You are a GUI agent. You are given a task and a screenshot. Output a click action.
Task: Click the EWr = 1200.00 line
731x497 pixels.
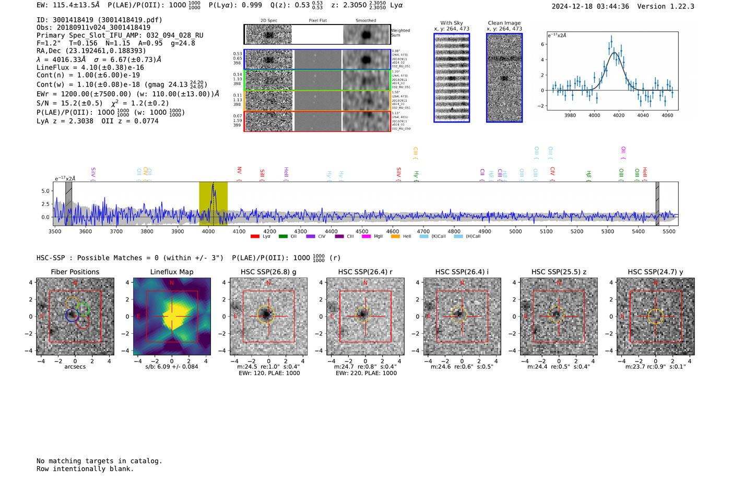point(128,94)
